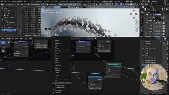Open the Float data type dropdown in Attribute Statistic
Image resolution: width=169 pixels, height=95 pixels.
coord(21,49)
